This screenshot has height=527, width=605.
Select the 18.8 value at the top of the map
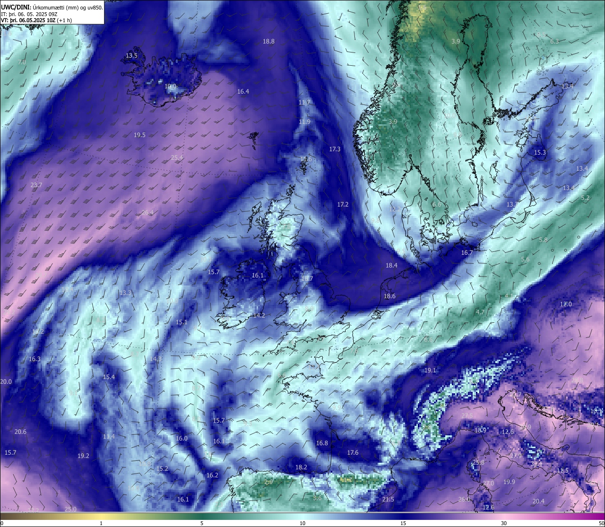click(268, 41)
